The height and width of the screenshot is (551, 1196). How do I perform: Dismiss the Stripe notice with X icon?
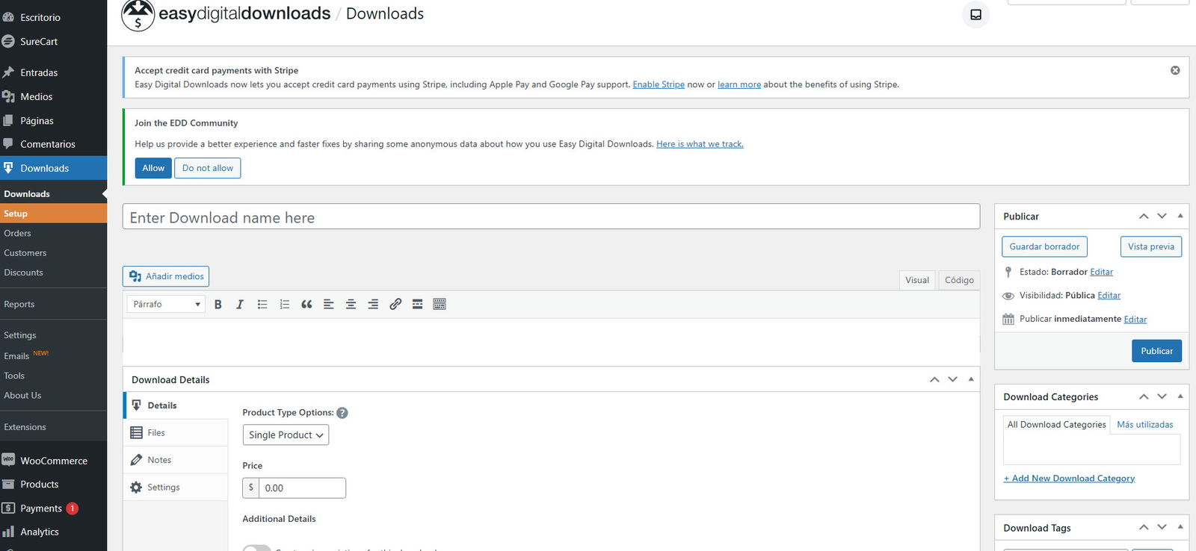coord(1175,70)
